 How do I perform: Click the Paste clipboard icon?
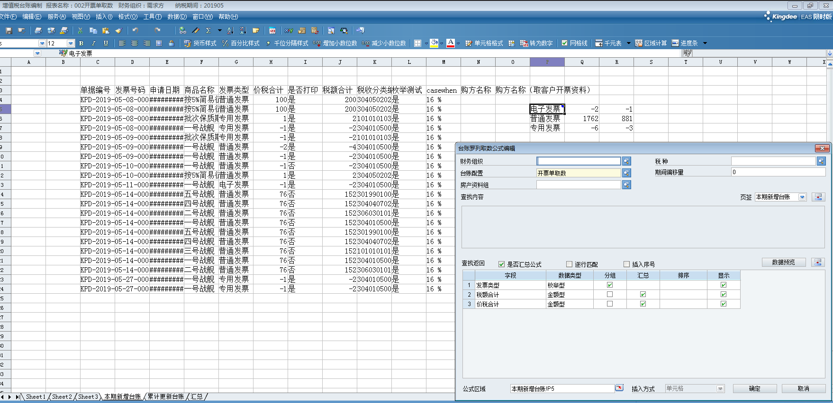(106, 30)
